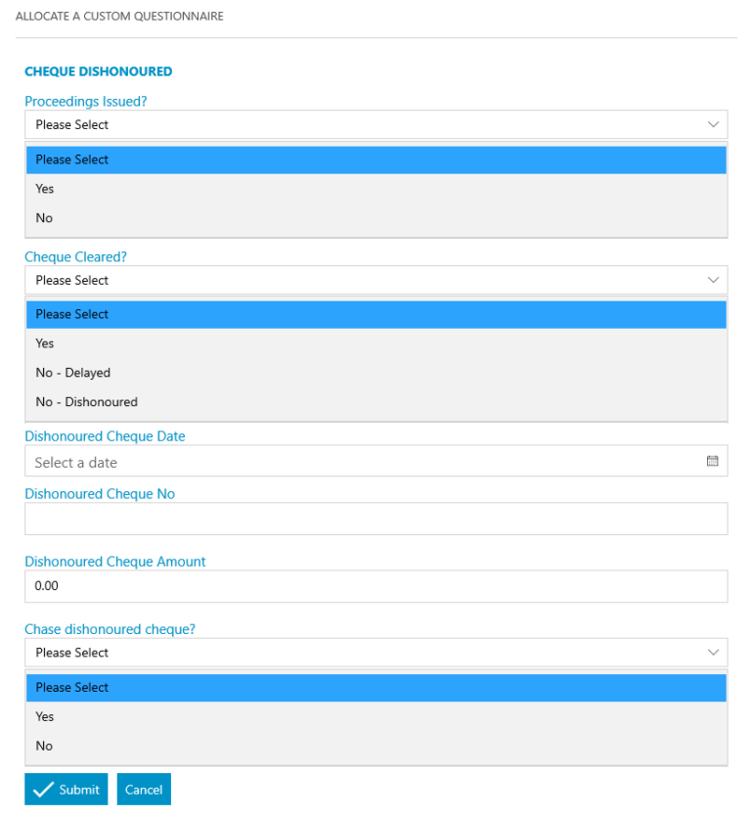The height and width of the screenshot is (817, 751).
Task: Select Yes under Proceedings Issued
Action: pos(45,189)
